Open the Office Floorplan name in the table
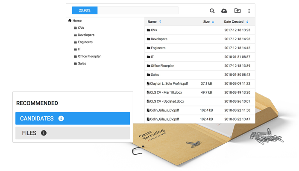299x171 pixels. (x=162, y=66)
